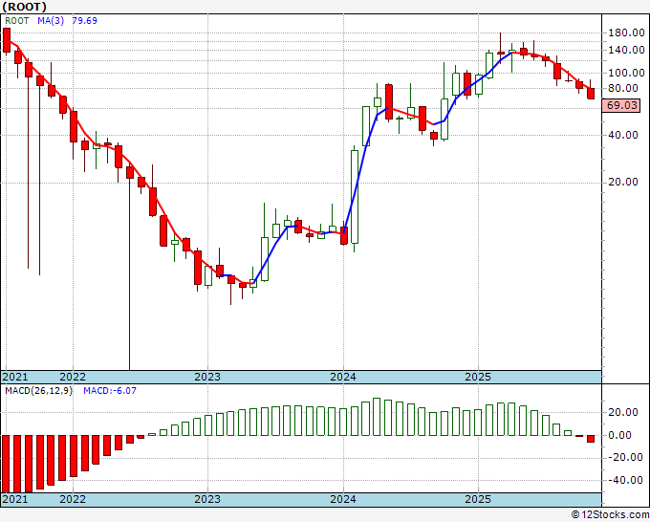Click the MA(3) indicator label
This screenshot has width=650, height=522.
(x=51, y=21)
